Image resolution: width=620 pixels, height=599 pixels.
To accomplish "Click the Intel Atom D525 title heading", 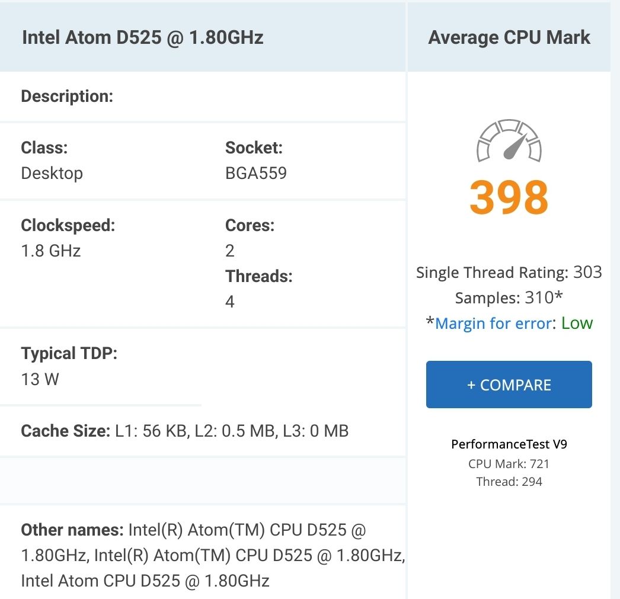I will click(143, 37).
